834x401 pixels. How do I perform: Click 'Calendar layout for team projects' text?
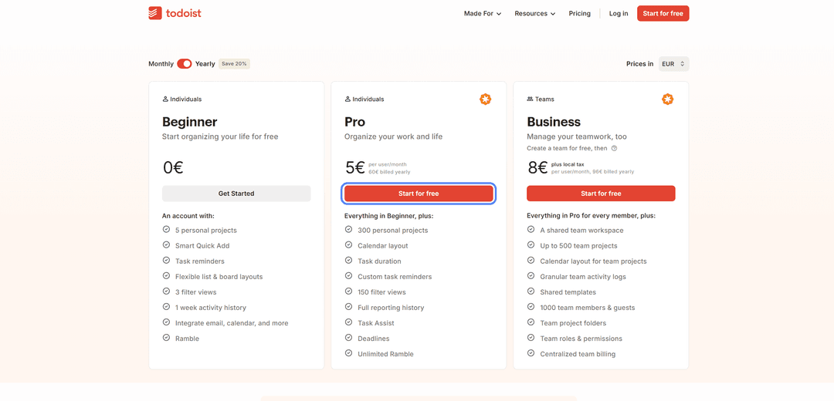[593, 261]
